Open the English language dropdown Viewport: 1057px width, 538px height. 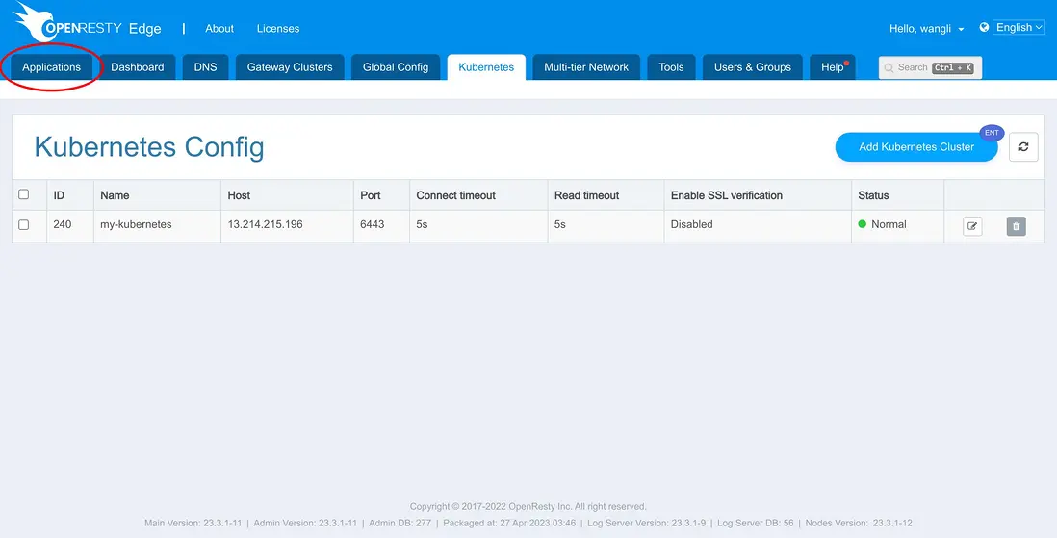click(1018, 27)
